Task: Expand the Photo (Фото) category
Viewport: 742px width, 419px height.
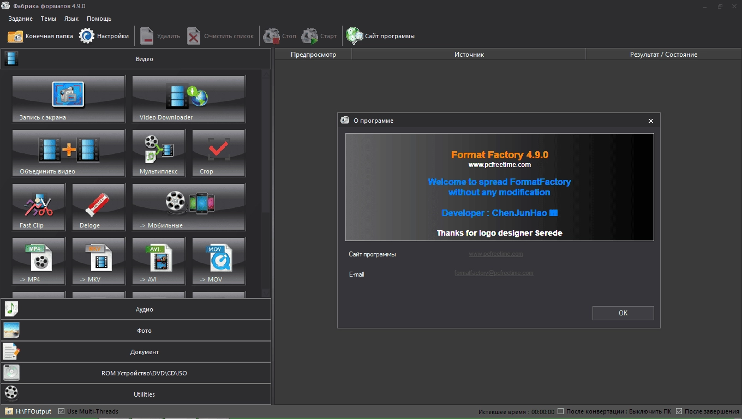Action: click(136, 331)
